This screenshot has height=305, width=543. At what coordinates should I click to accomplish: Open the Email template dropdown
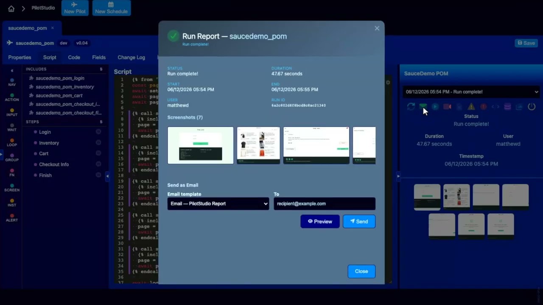pyautogui.click(x=218, y=204)
